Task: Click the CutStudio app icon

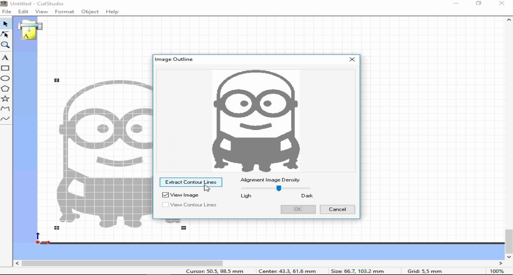Action: pyautogui.click(x=4, y=4)
